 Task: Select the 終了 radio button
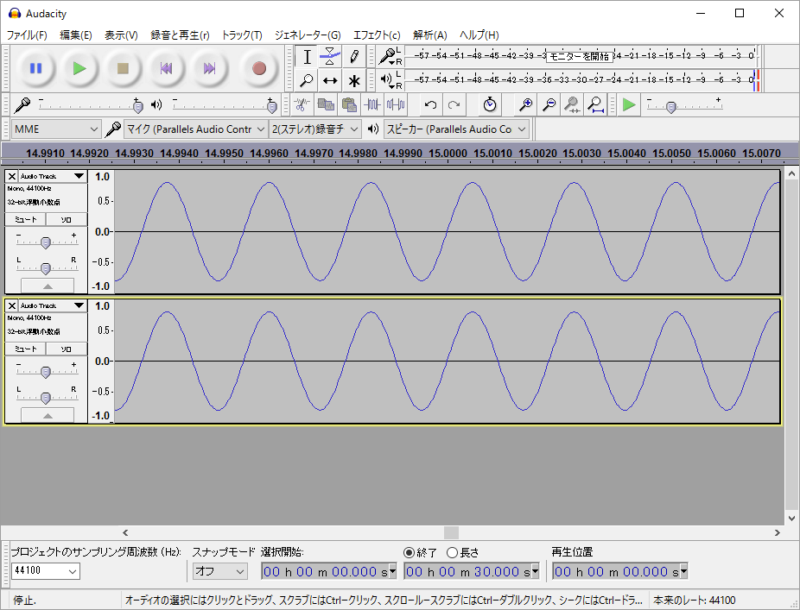(x=409, y=552)
